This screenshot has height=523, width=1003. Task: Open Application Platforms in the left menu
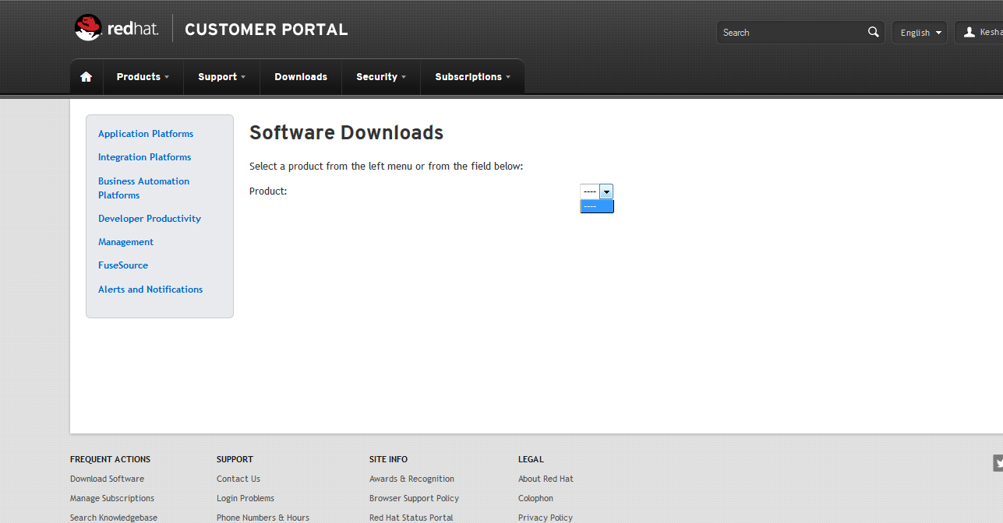[146, 134]
